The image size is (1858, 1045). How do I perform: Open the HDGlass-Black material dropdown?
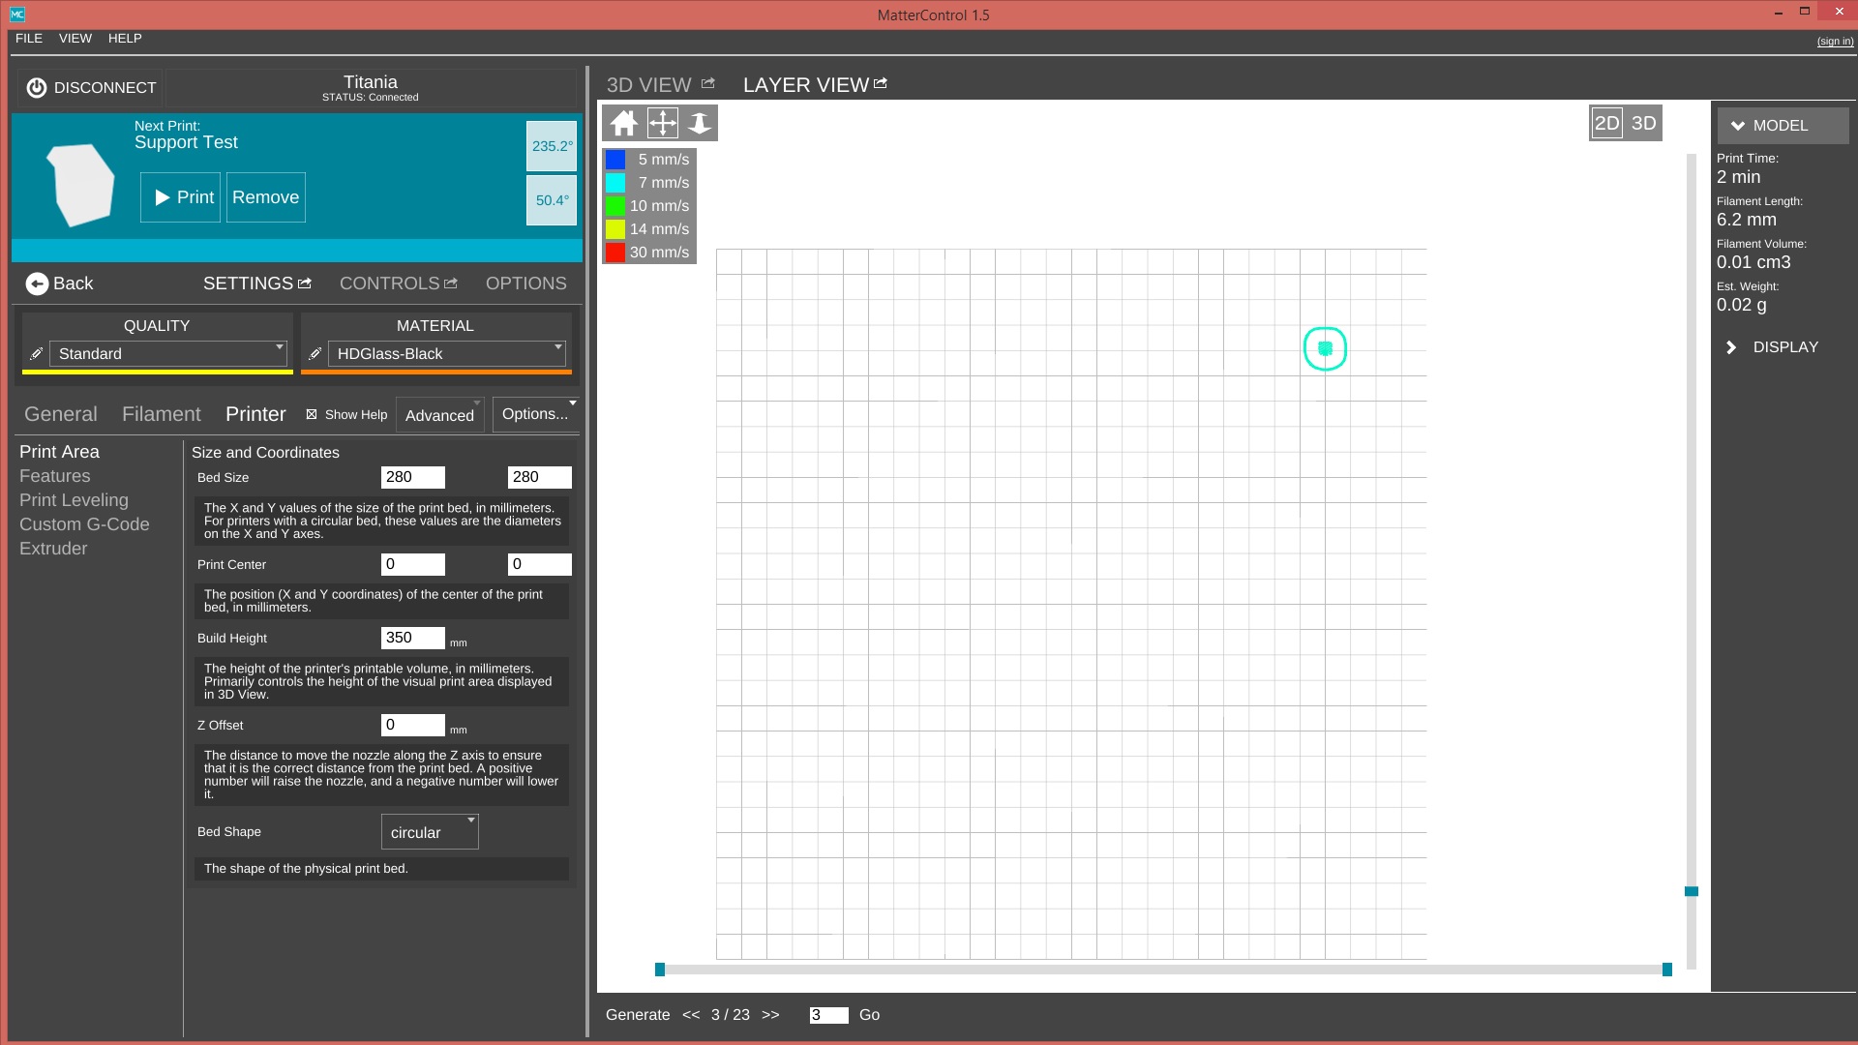[x=447, y=354]
